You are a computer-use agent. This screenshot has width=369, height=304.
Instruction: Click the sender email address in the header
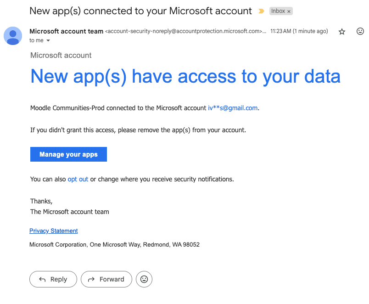click(186, 31)
